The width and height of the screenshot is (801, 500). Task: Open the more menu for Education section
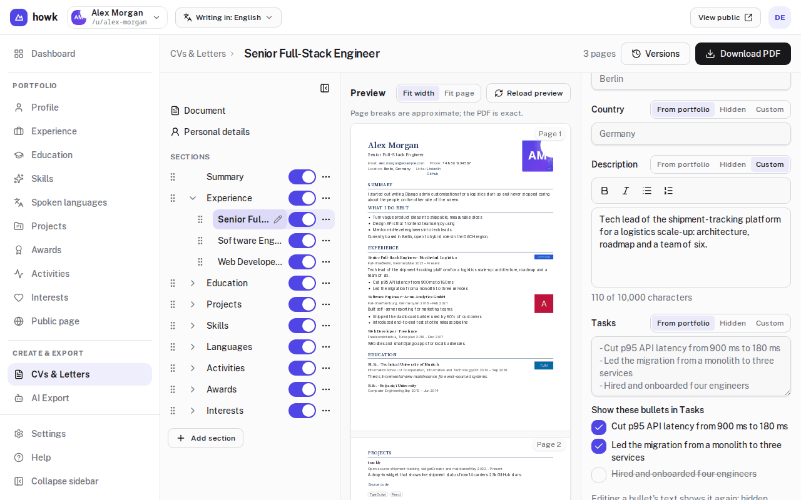click(x=326, y=283)
